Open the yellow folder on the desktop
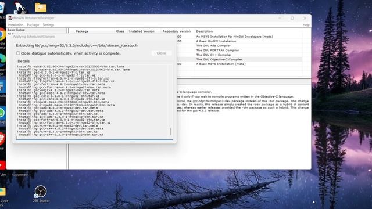Image resolution: width=372 pixels, height=209 pixels. (41, 8)
